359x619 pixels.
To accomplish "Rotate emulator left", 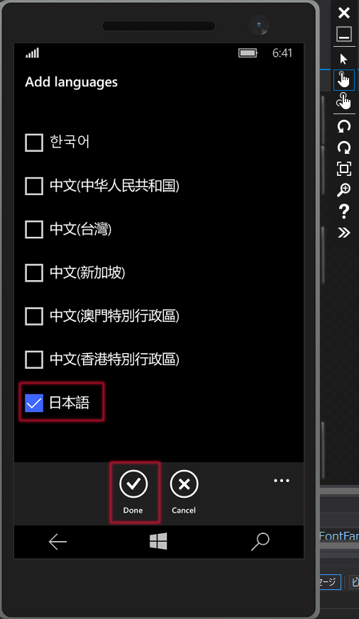I will point(344,126).
